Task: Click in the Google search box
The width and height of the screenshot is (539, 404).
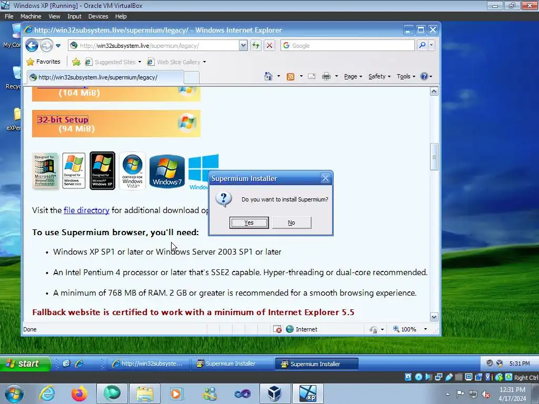Action: tap(347, 45)
